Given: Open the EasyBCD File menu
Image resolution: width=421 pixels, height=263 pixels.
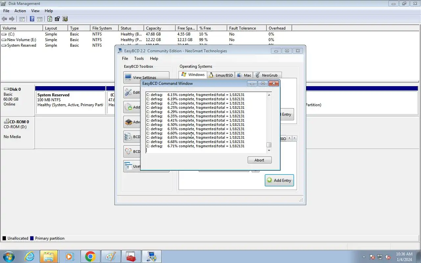Looking at the screenshot, I should [x=125, y=59].
